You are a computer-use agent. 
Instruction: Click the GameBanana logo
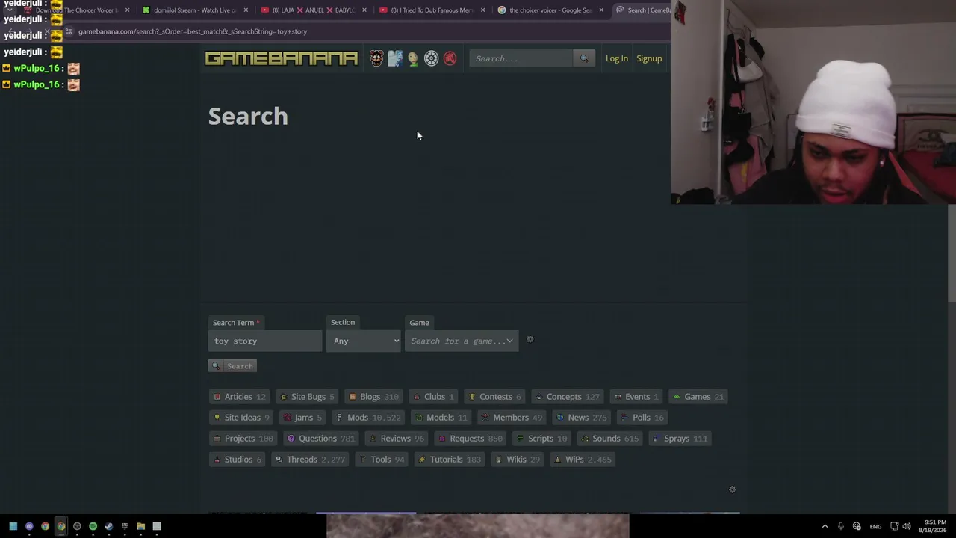282,58
